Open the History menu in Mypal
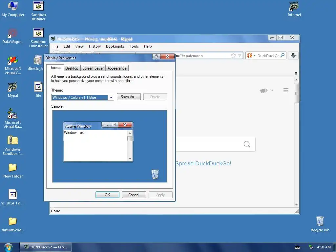 click(95, 46)
